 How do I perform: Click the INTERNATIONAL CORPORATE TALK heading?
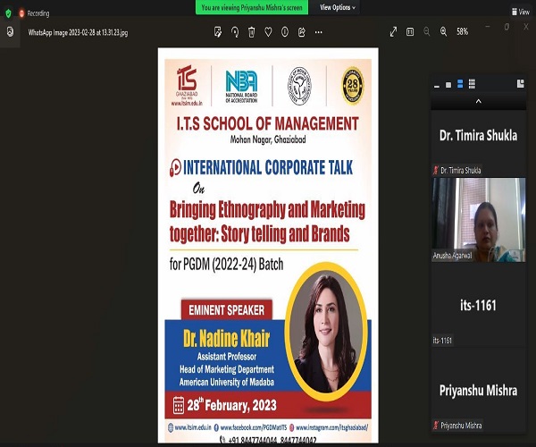pos(268,167)
